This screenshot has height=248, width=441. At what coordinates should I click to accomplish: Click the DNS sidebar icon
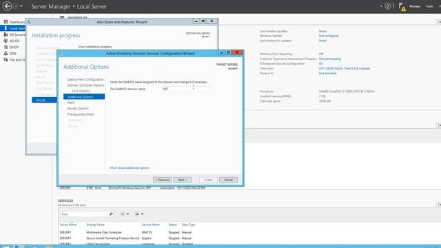(x=6, y=53)
